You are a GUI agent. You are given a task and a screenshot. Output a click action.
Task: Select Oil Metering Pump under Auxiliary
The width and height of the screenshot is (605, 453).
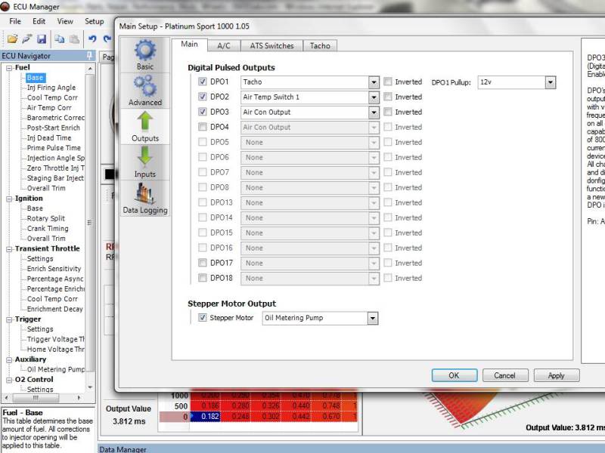coord(55,369)
